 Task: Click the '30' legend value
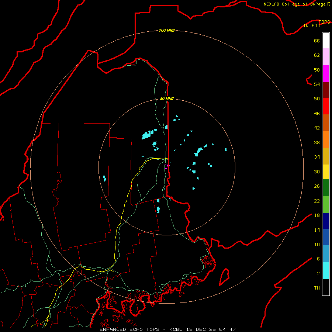[x=317, y=172]
